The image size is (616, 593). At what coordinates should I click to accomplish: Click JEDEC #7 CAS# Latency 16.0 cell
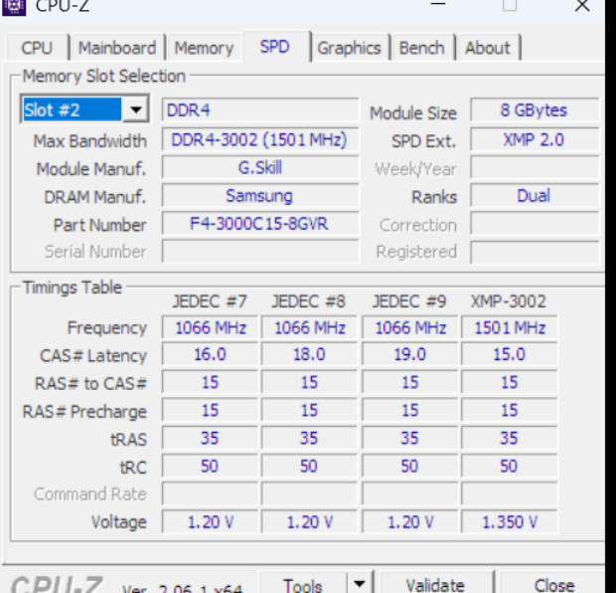click(x=211, y=354)
